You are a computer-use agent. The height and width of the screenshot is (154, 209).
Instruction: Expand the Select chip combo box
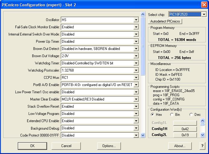point(204,14)
